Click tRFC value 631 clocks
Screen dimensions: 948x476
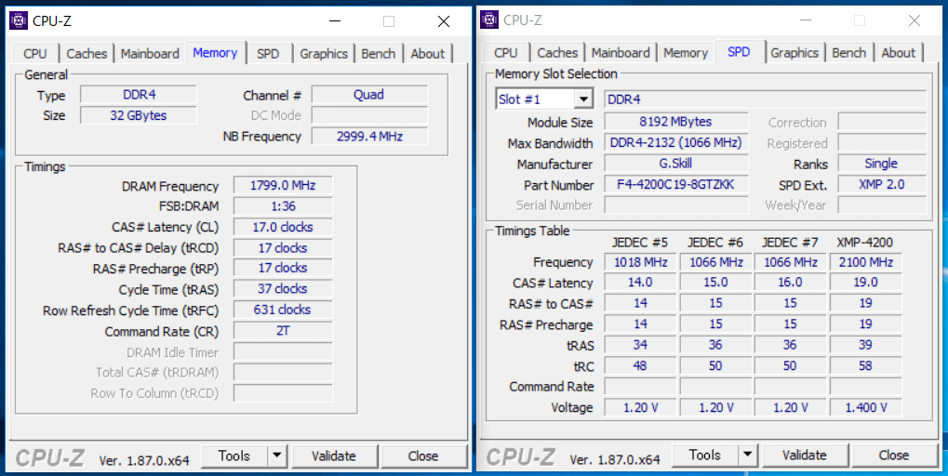[283, 310]
